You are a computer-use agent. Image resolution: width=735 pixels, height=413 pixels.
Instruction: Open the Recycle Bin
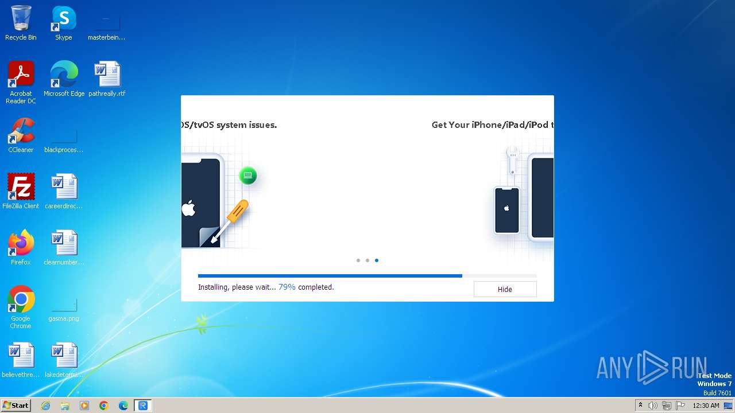(x=21, y=23)
